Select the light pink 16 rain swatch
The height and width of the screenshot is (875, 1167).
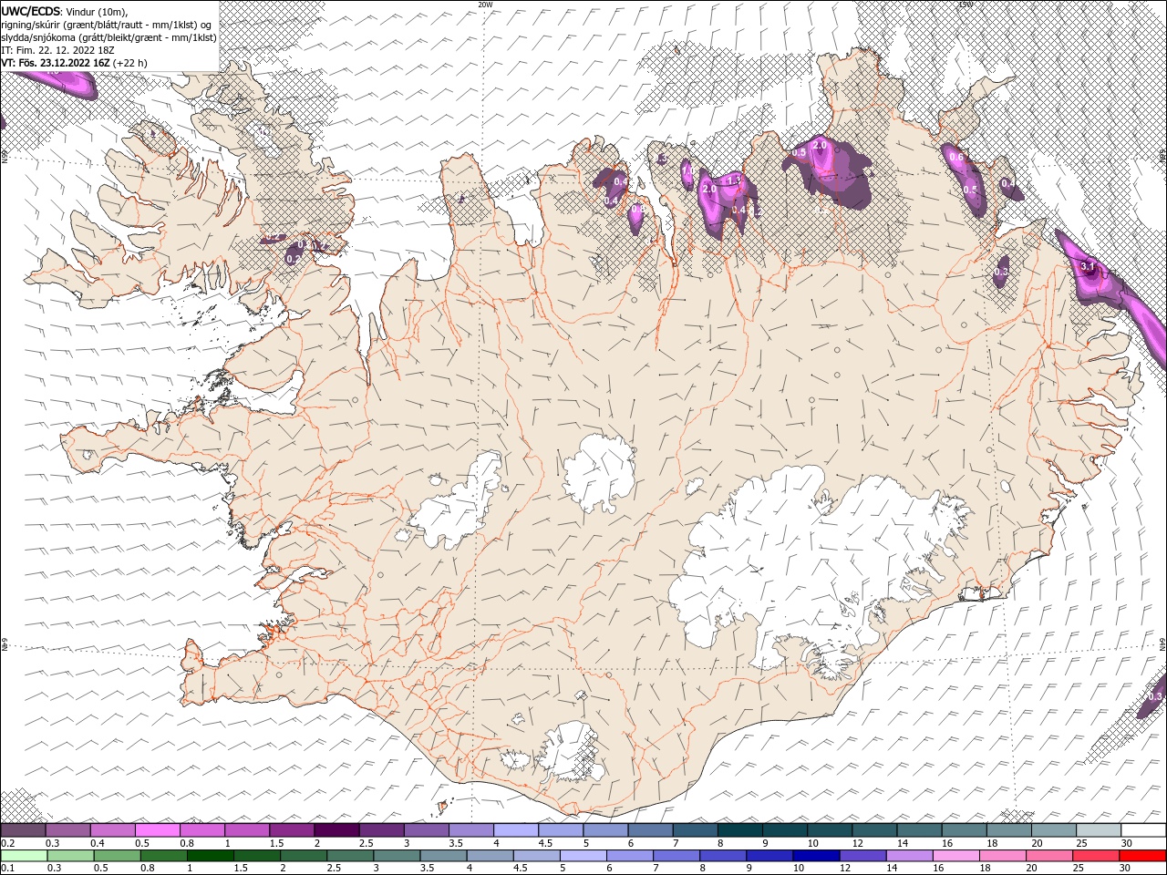click(x=956, y=856)
